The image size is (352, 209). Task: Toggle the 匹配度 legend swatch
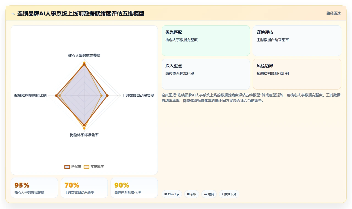67,167
